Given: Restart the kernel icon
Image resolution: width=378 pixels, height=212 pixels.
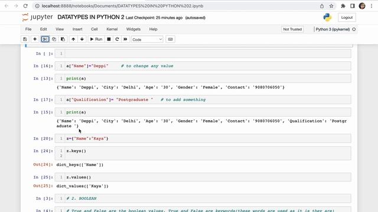Looking at the screenshot, I should pos(117,39).
